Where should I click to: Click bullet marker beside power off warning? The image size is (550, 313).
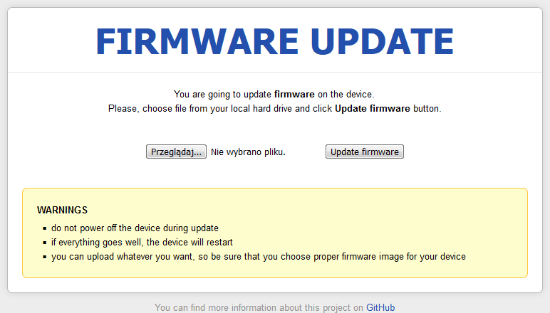tap(44, 229)
